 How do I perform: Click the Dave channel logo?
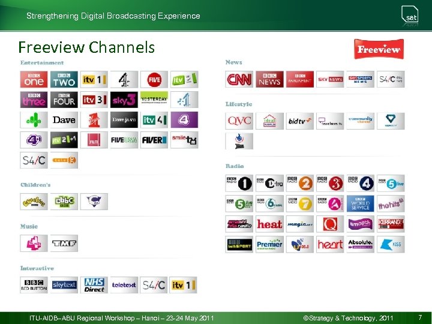click(64, 120)
